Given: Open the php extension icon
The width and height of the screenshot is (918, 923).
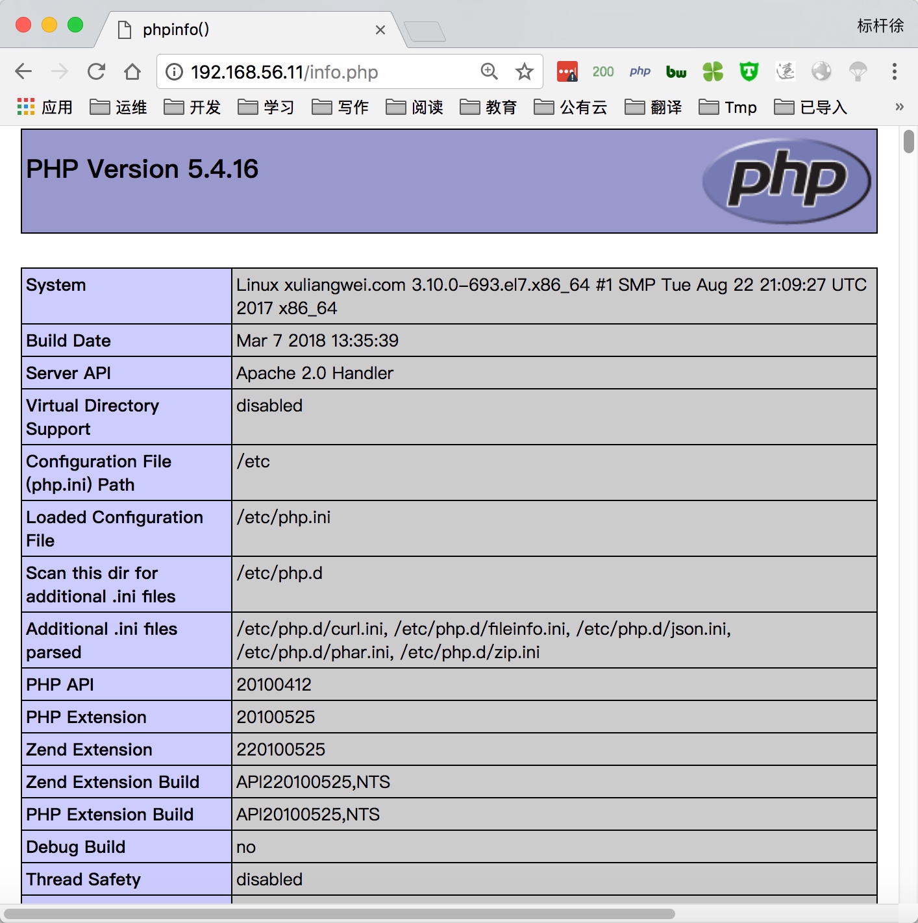Looking at the screenshot, I should 640,71.
